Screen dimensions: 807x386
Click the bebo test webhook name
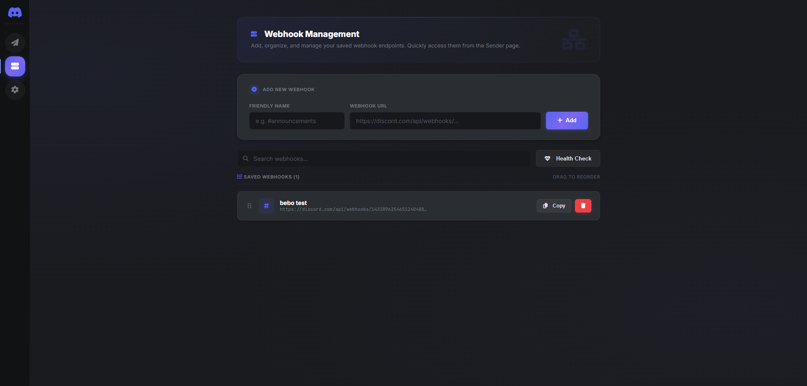pos(293,203)
